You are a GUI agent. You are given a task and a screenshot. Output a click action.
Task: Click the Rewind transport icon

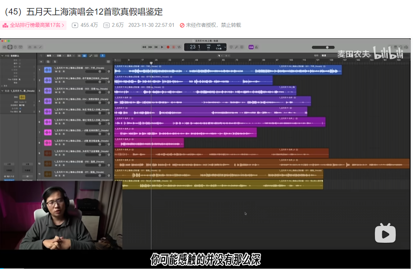tap(144, 47)
